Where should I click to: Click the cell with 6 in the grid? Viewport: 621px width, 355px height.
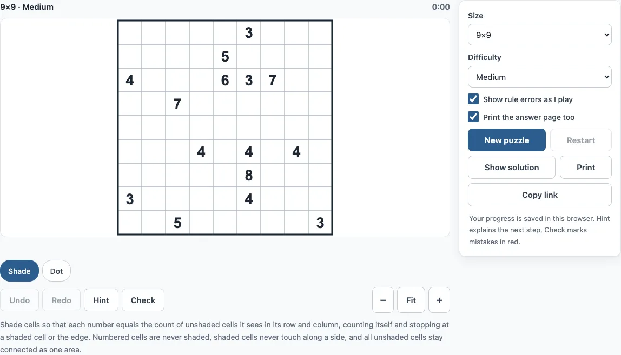coord(225,80)
